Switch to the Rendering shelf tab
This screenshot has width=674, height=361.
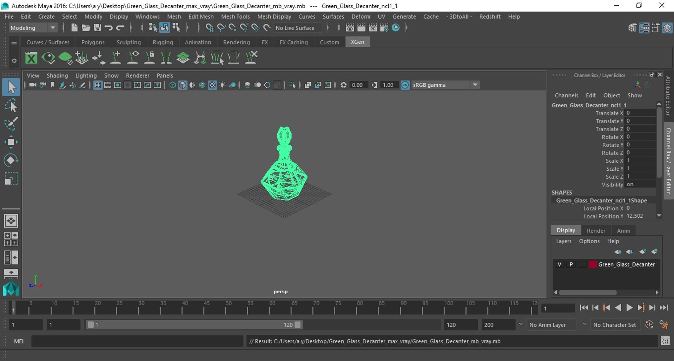tap(236, 42)
